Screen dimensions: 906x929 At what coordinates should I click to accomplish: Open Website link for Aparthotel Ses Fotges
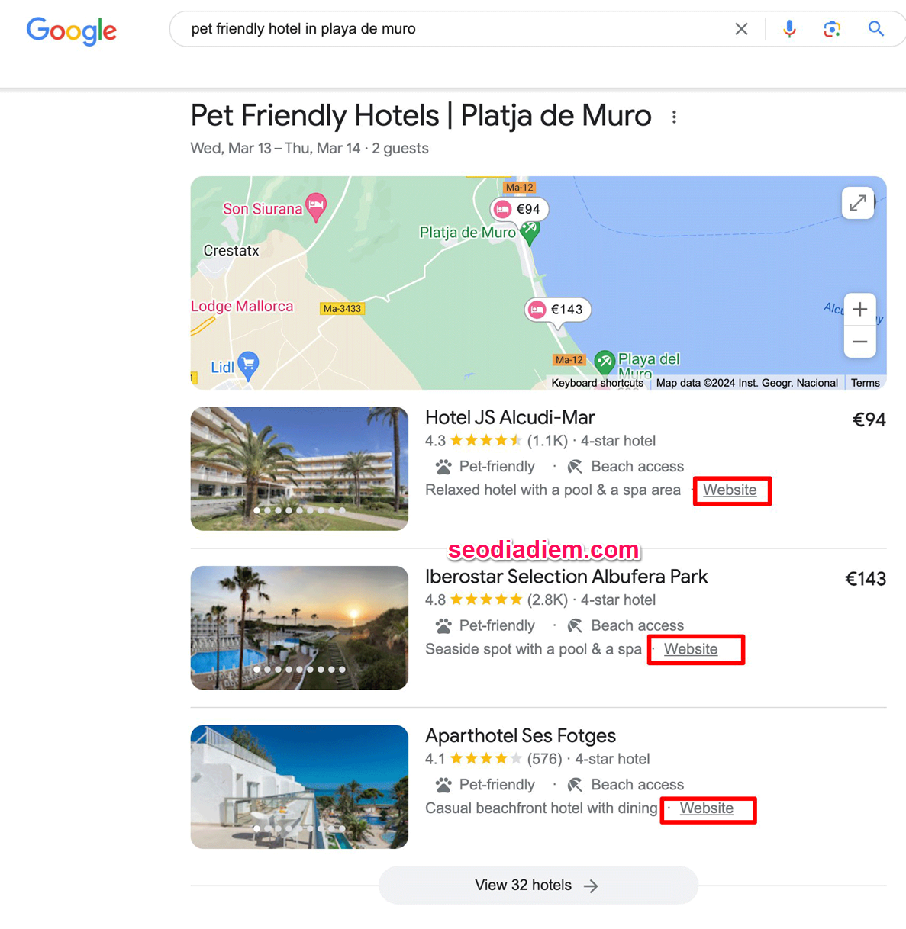point(707,808)
